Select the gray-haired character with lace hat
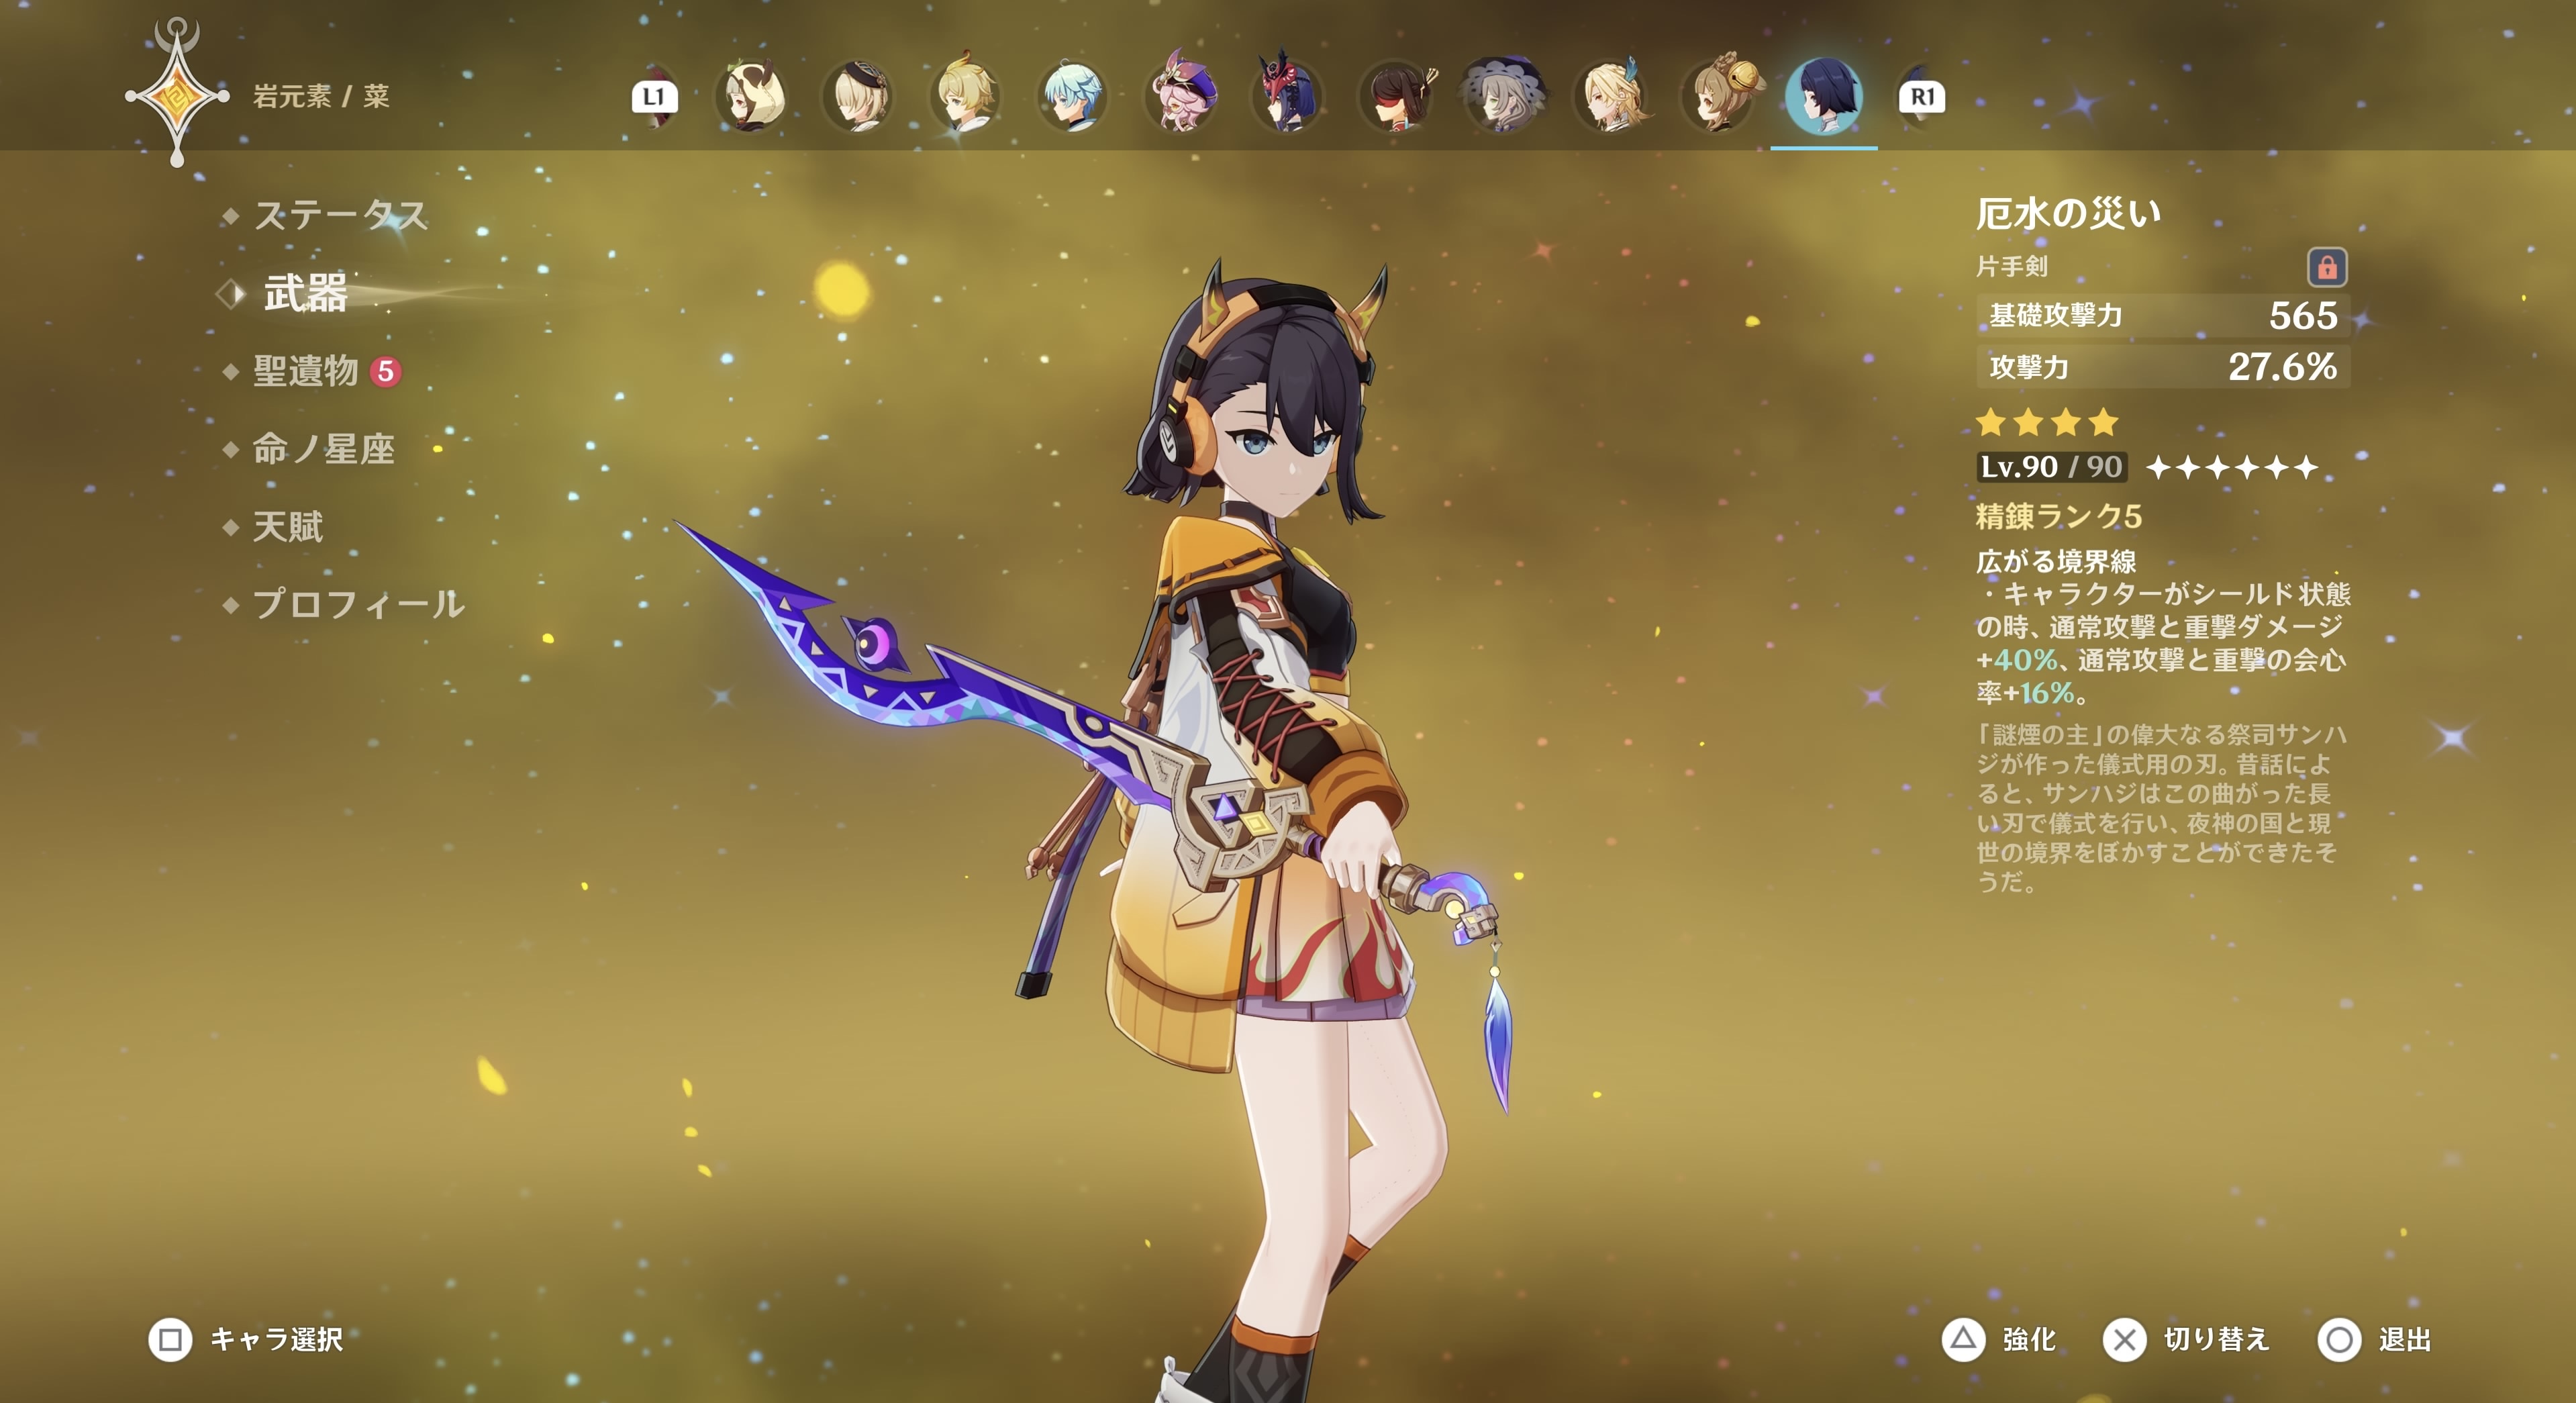The width and height of the screenshot is (2576, 1403). click(x=1503, y=97)
